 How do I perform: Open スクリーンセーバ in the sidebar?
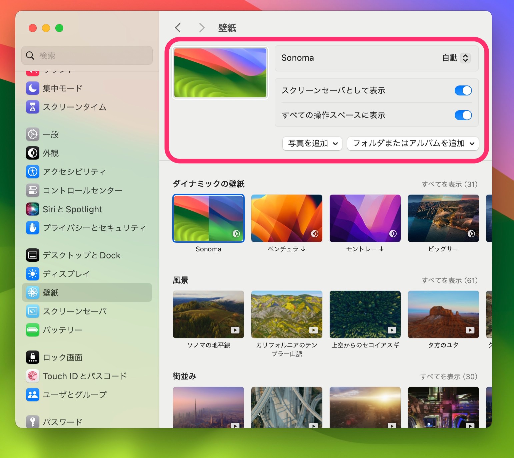click(87, 311)
